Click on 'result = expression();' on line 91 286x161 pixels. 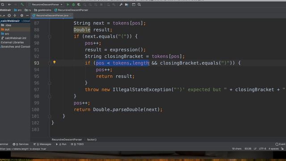(x=115, y=50)
